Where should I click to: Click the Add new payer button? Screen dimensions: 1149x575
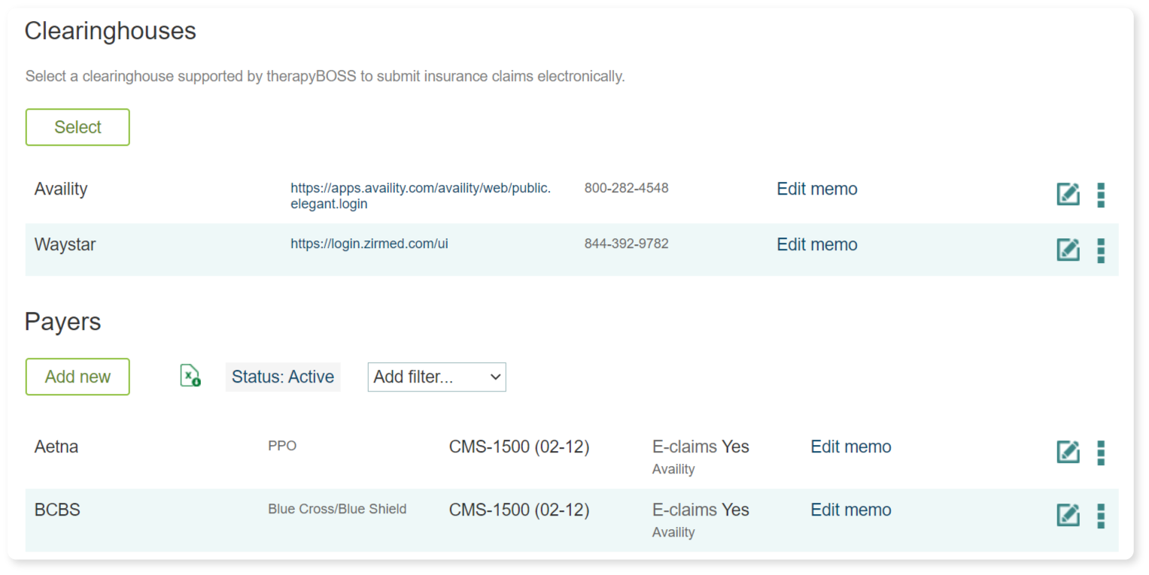[x=78, y=377]
